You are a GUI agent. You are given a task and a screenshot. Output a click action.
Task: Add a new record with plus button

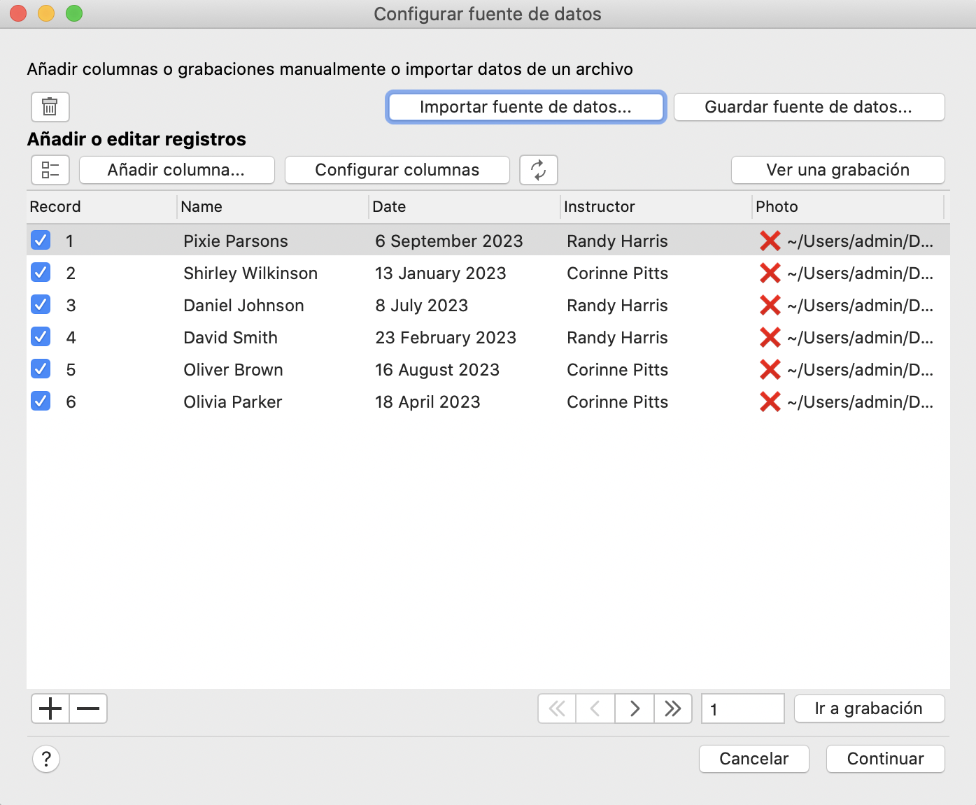click(x=50, y=708)
